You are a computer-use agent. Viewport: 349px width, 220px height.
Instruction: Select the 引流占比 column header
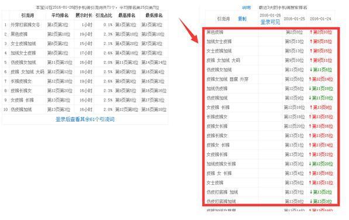103,15
